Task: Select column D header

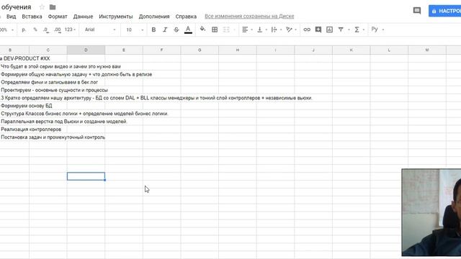Action: point(86,50)
